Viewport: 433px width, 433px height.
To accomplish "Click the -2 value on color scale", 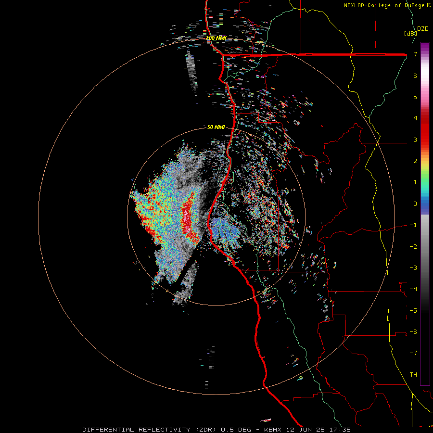I will pos(413,246).
